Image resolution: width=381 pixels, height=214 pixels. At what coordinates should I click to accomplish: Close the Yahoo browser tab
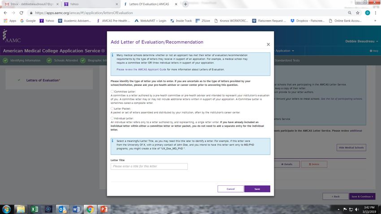(x=117, y=4)
